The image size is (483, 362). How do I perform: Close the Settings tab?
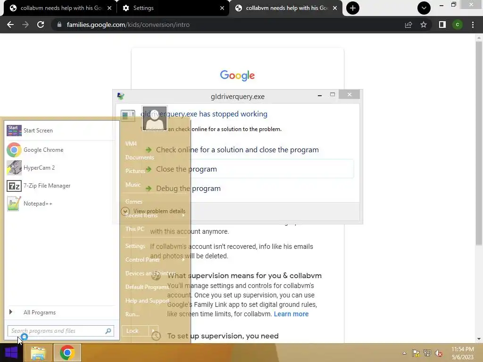[222, 8]
